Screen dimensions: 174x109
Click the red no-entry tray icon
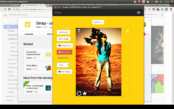point(139,2)
